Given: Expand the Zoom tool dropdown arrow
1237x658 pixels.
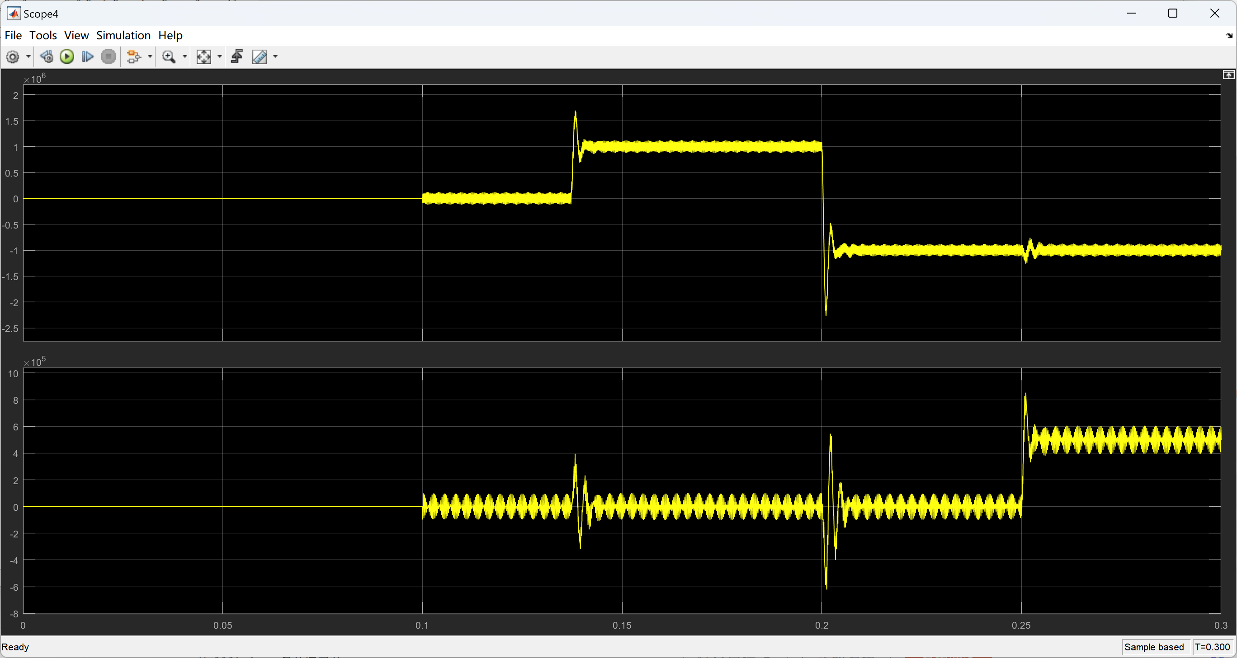Looking at the screenshot, I should tap(185, 57).
